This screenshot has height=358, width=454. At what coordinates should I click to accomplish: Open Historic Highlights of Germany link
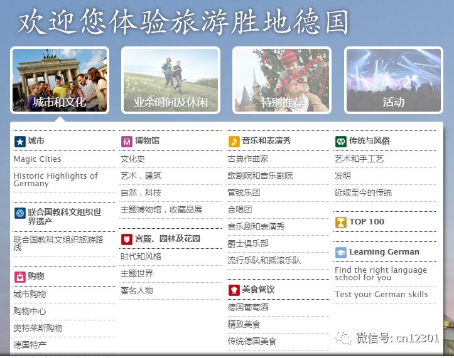56,179
